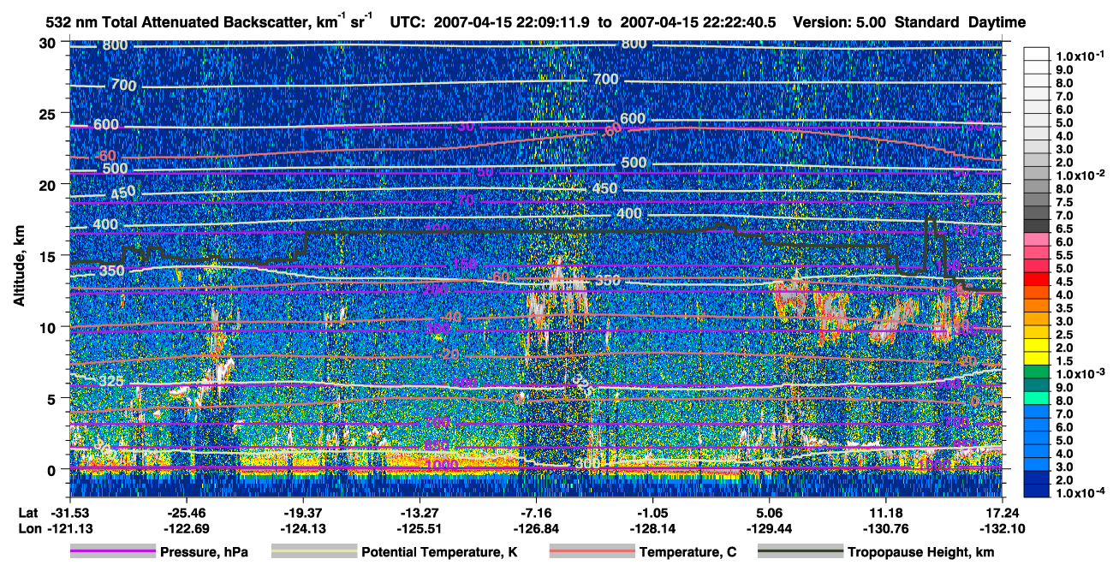Click the 'Potential Temperature, K' legend label

pos(439,552)
